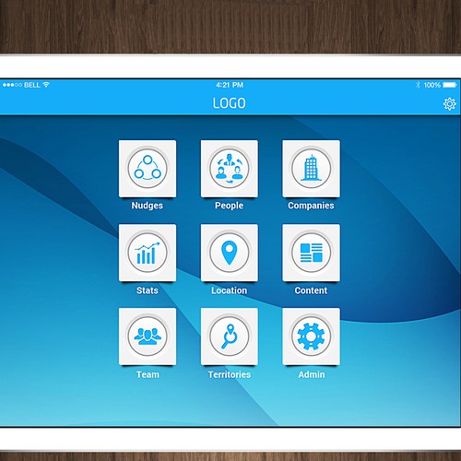Click the Admin label
The width and height of the screenshot is (461, 461).
[x=312, y=374]
